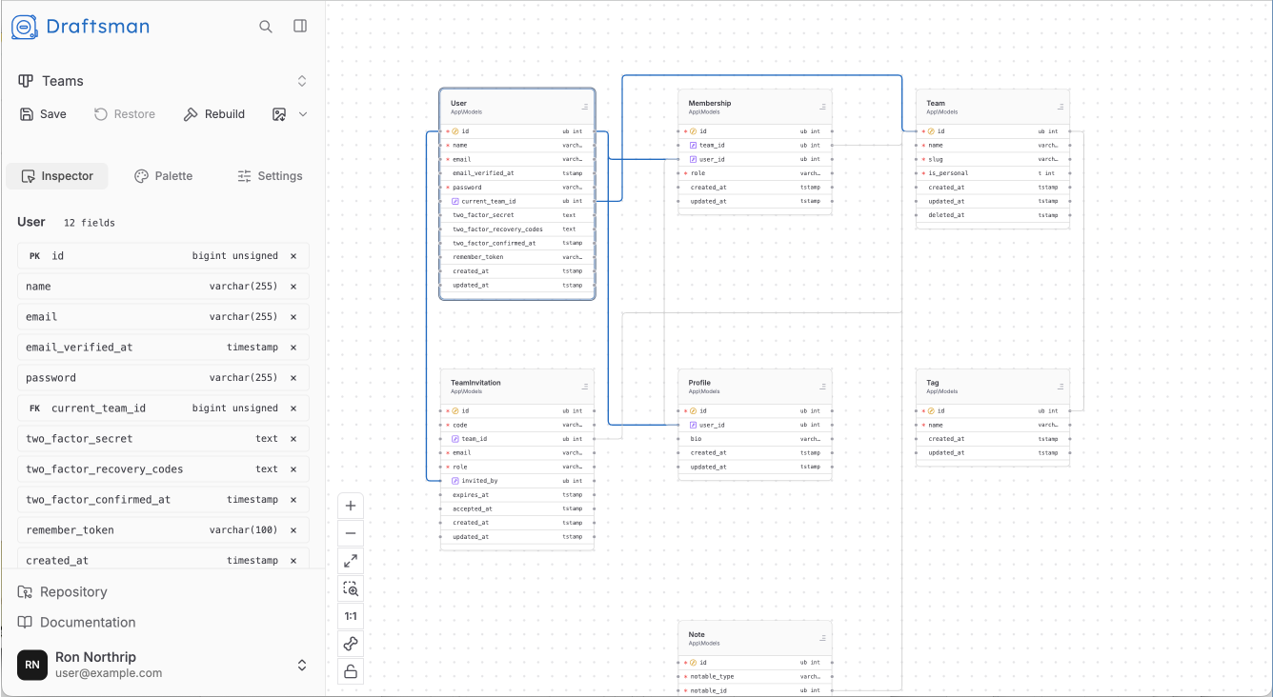Select the Team table header
This screenshot has height=697, width=1273.
click(993, 107)
